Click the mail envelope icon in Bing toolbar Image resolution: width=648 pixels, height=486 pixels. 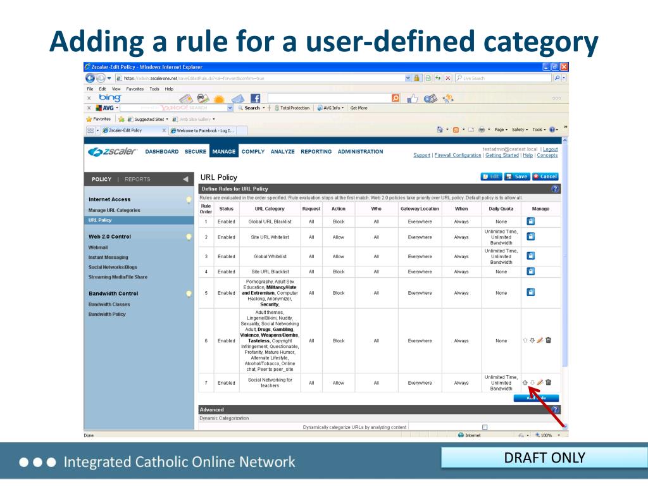238,99
